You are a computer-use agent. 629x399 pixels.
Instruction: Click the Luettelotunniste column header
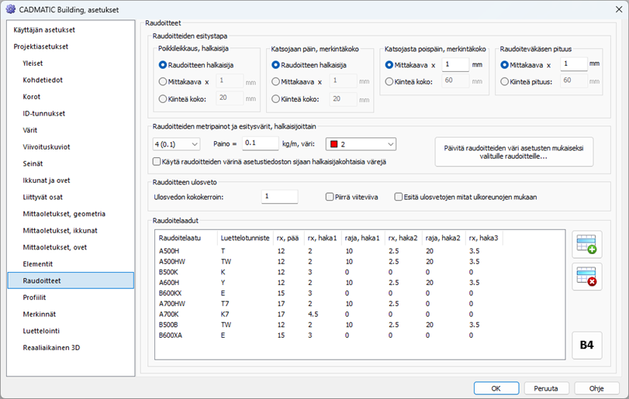[245, 238]
